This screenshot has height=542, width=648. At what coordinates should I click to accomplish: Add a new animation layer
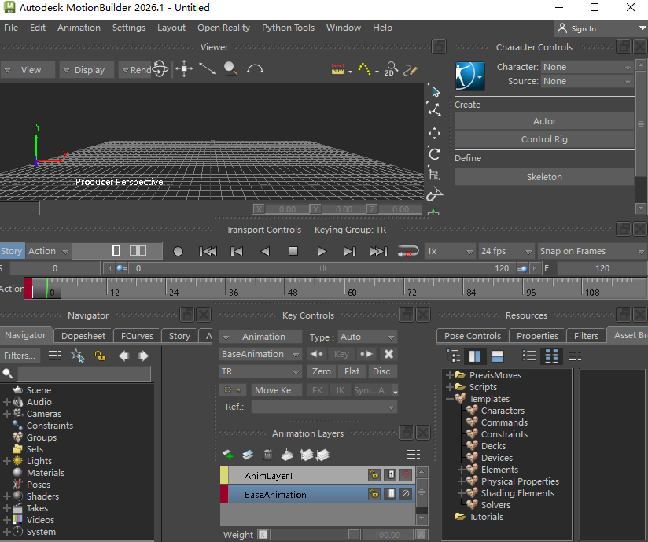coord(227,455)
